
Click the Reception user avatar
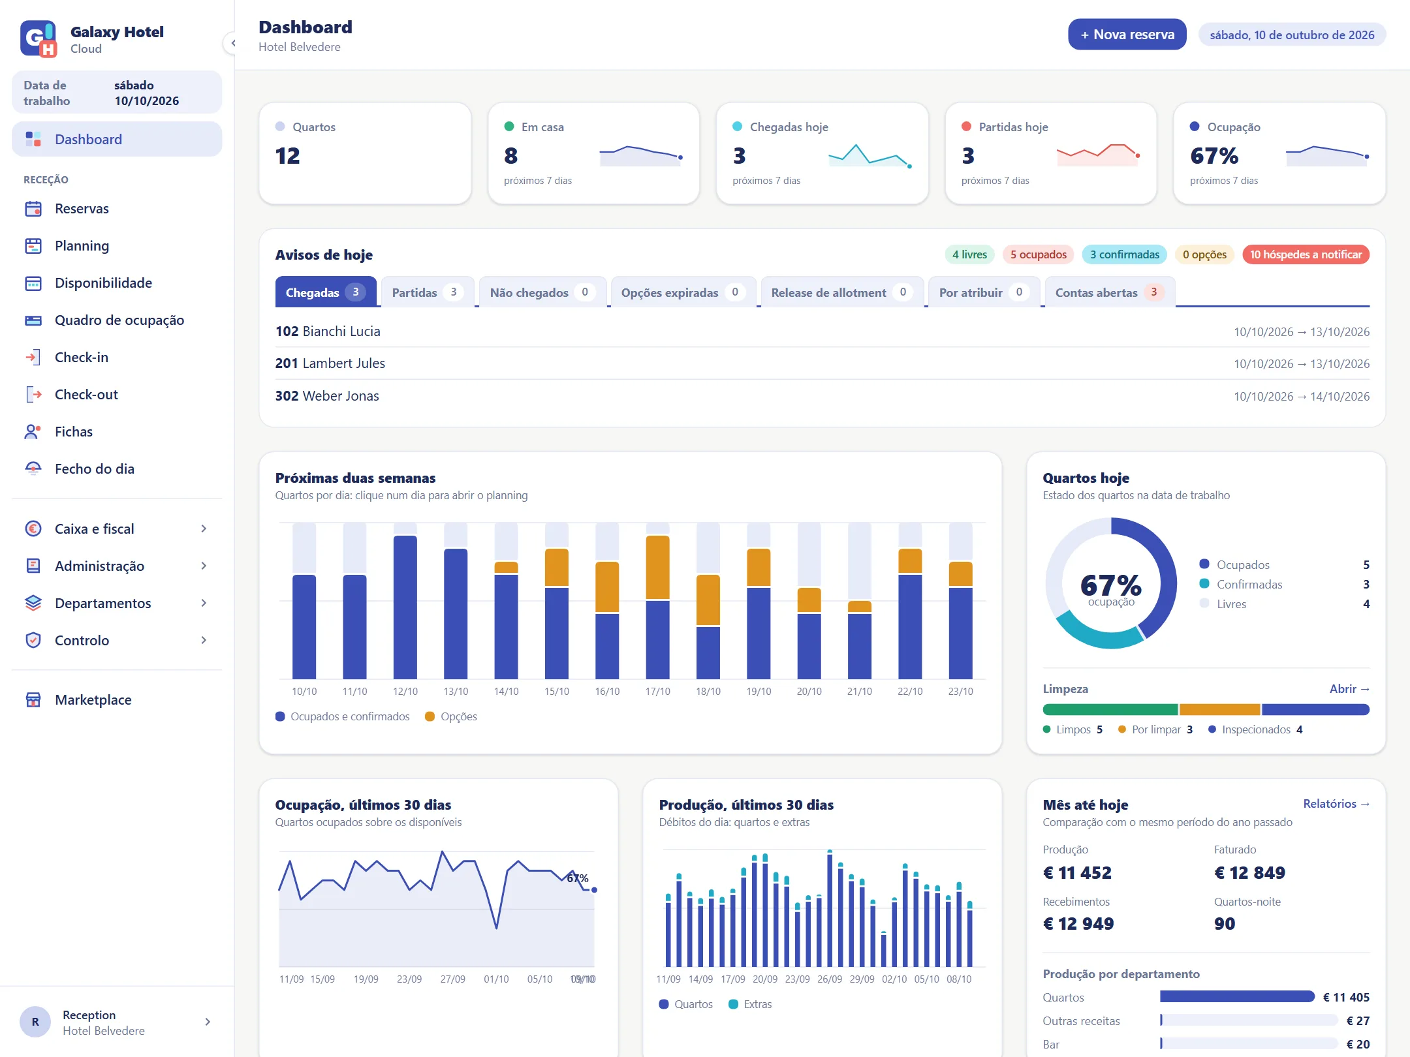(35, 1022)
